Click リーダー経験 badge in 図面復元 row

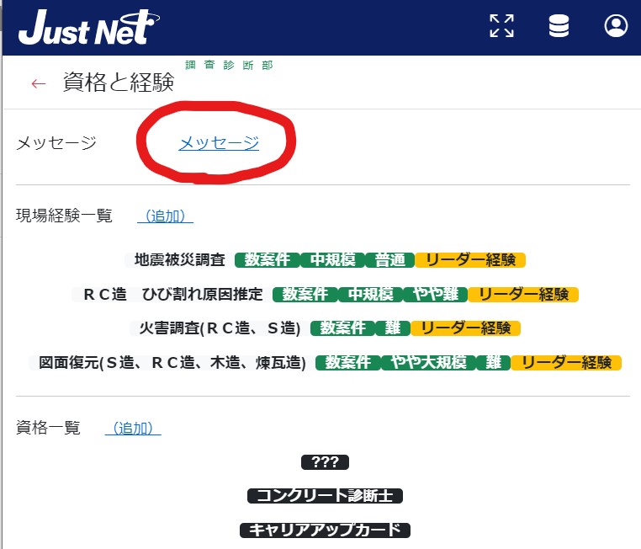(x=566, y=362)
